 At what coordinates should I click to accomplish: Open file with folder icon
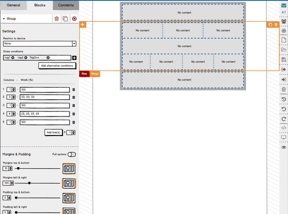tap(284, 50)
